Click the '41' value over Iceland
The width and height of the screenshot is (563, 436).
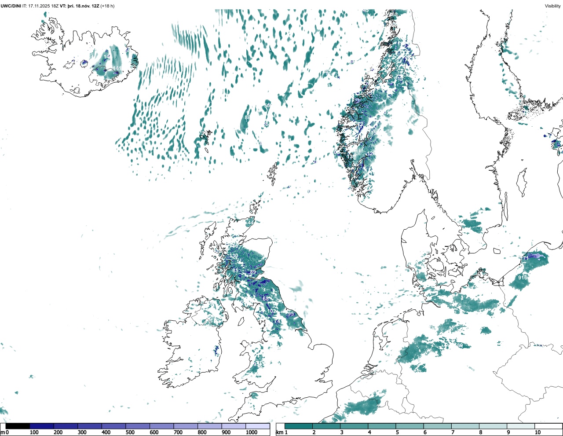point(118,68)
